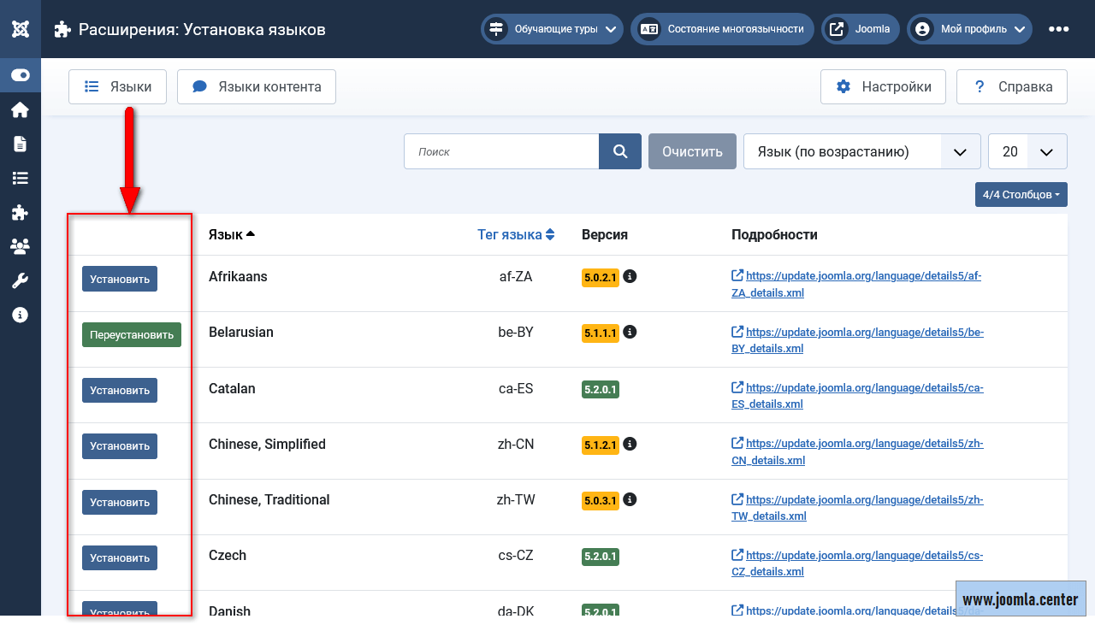1095x625 pixels.
Task: Open the Menus list icon in sidebar
Action: 20,178
